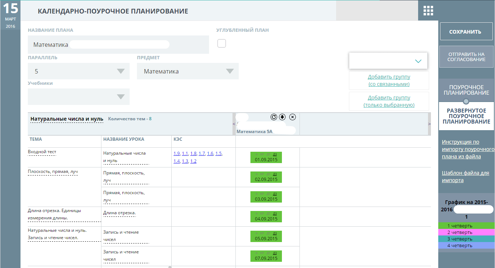The image size is (495, 268).
Task: Click the date cell 05.09.2015
Action: tap(266, 237)
